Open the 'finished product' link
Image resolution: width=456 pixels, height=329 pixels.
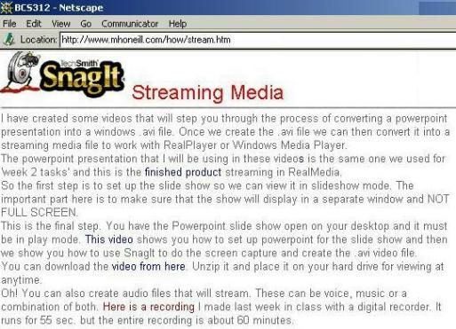pos(183,172)
